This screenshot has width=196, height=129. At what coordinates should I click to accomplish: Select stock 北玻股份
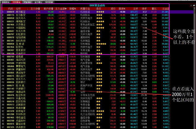(21, 105)
